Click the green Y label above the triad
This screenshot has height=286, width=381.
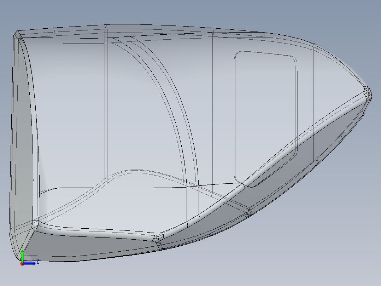22,246
